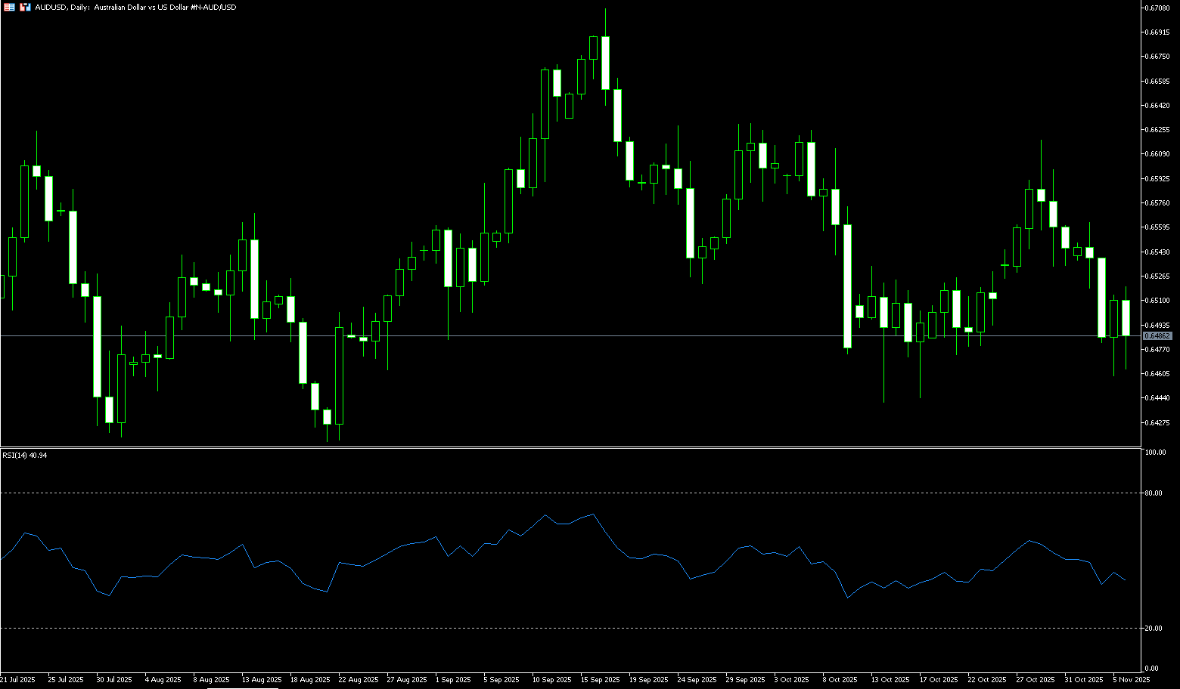This screenshot has height=689, width=1180.
Task: Click the 22 Aug 2025 date label
Action: click(x=358, y=680)
